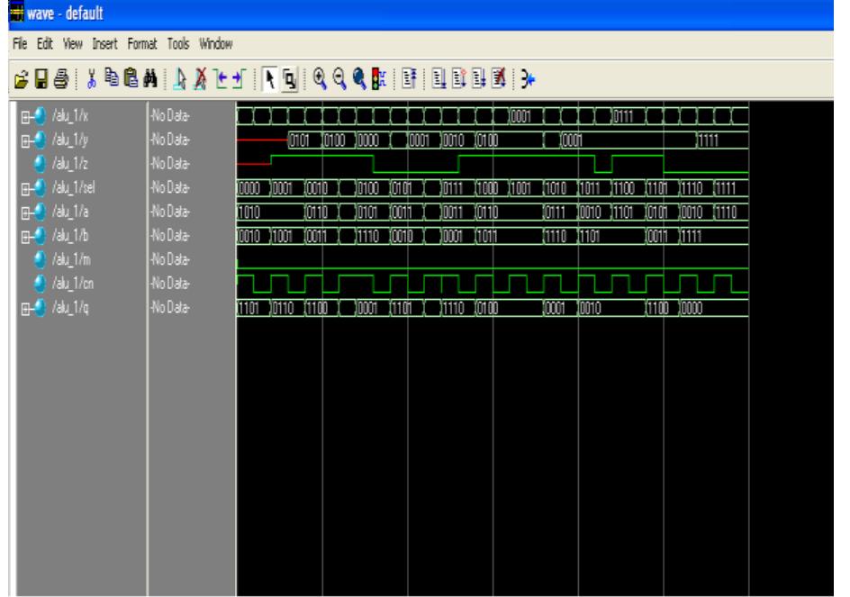
Task: Click value 0110 in the q waveform
Action: (x=283, y=308)
